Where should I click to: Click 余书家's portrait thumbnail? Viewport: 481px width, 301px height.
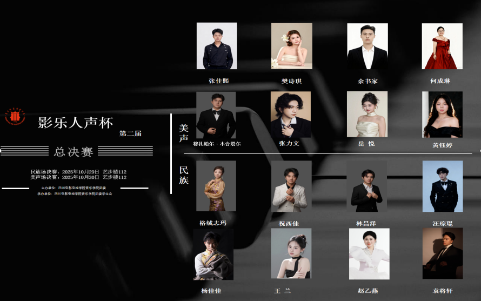click(x=368, y=46)
